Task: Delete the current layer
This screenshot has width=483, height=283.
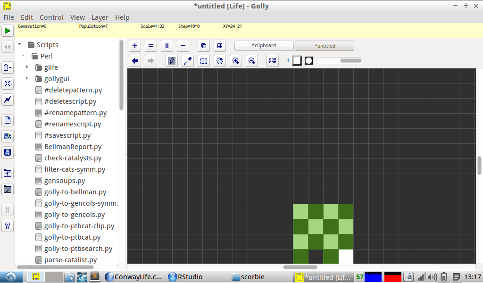Action: pyautogui.click(x=183, y=46)
